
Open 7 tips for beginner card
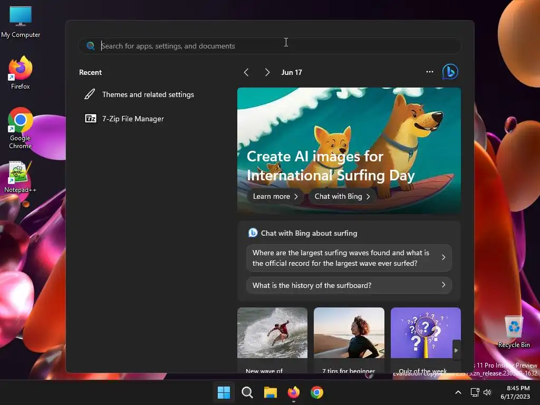349,340
